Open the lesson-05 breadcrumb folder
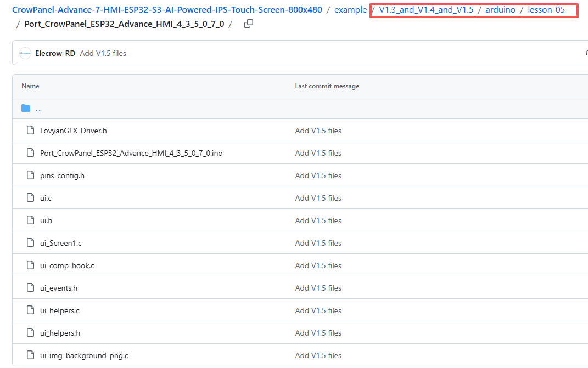Viewport: 588px width, 368px height. pos(546,10)
